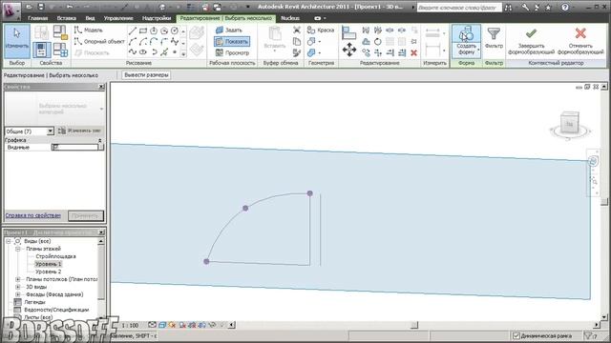Click the Модель draw option
611x343 pixels.
(x=89, y=30)
